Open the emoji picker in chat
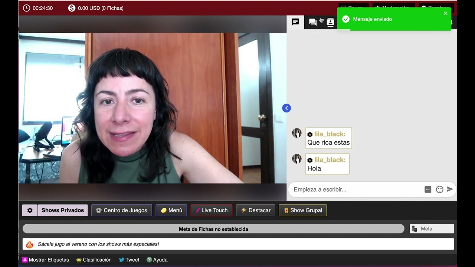Image resolution: width=475 pixels, height=267 pixels. (439, 189)
